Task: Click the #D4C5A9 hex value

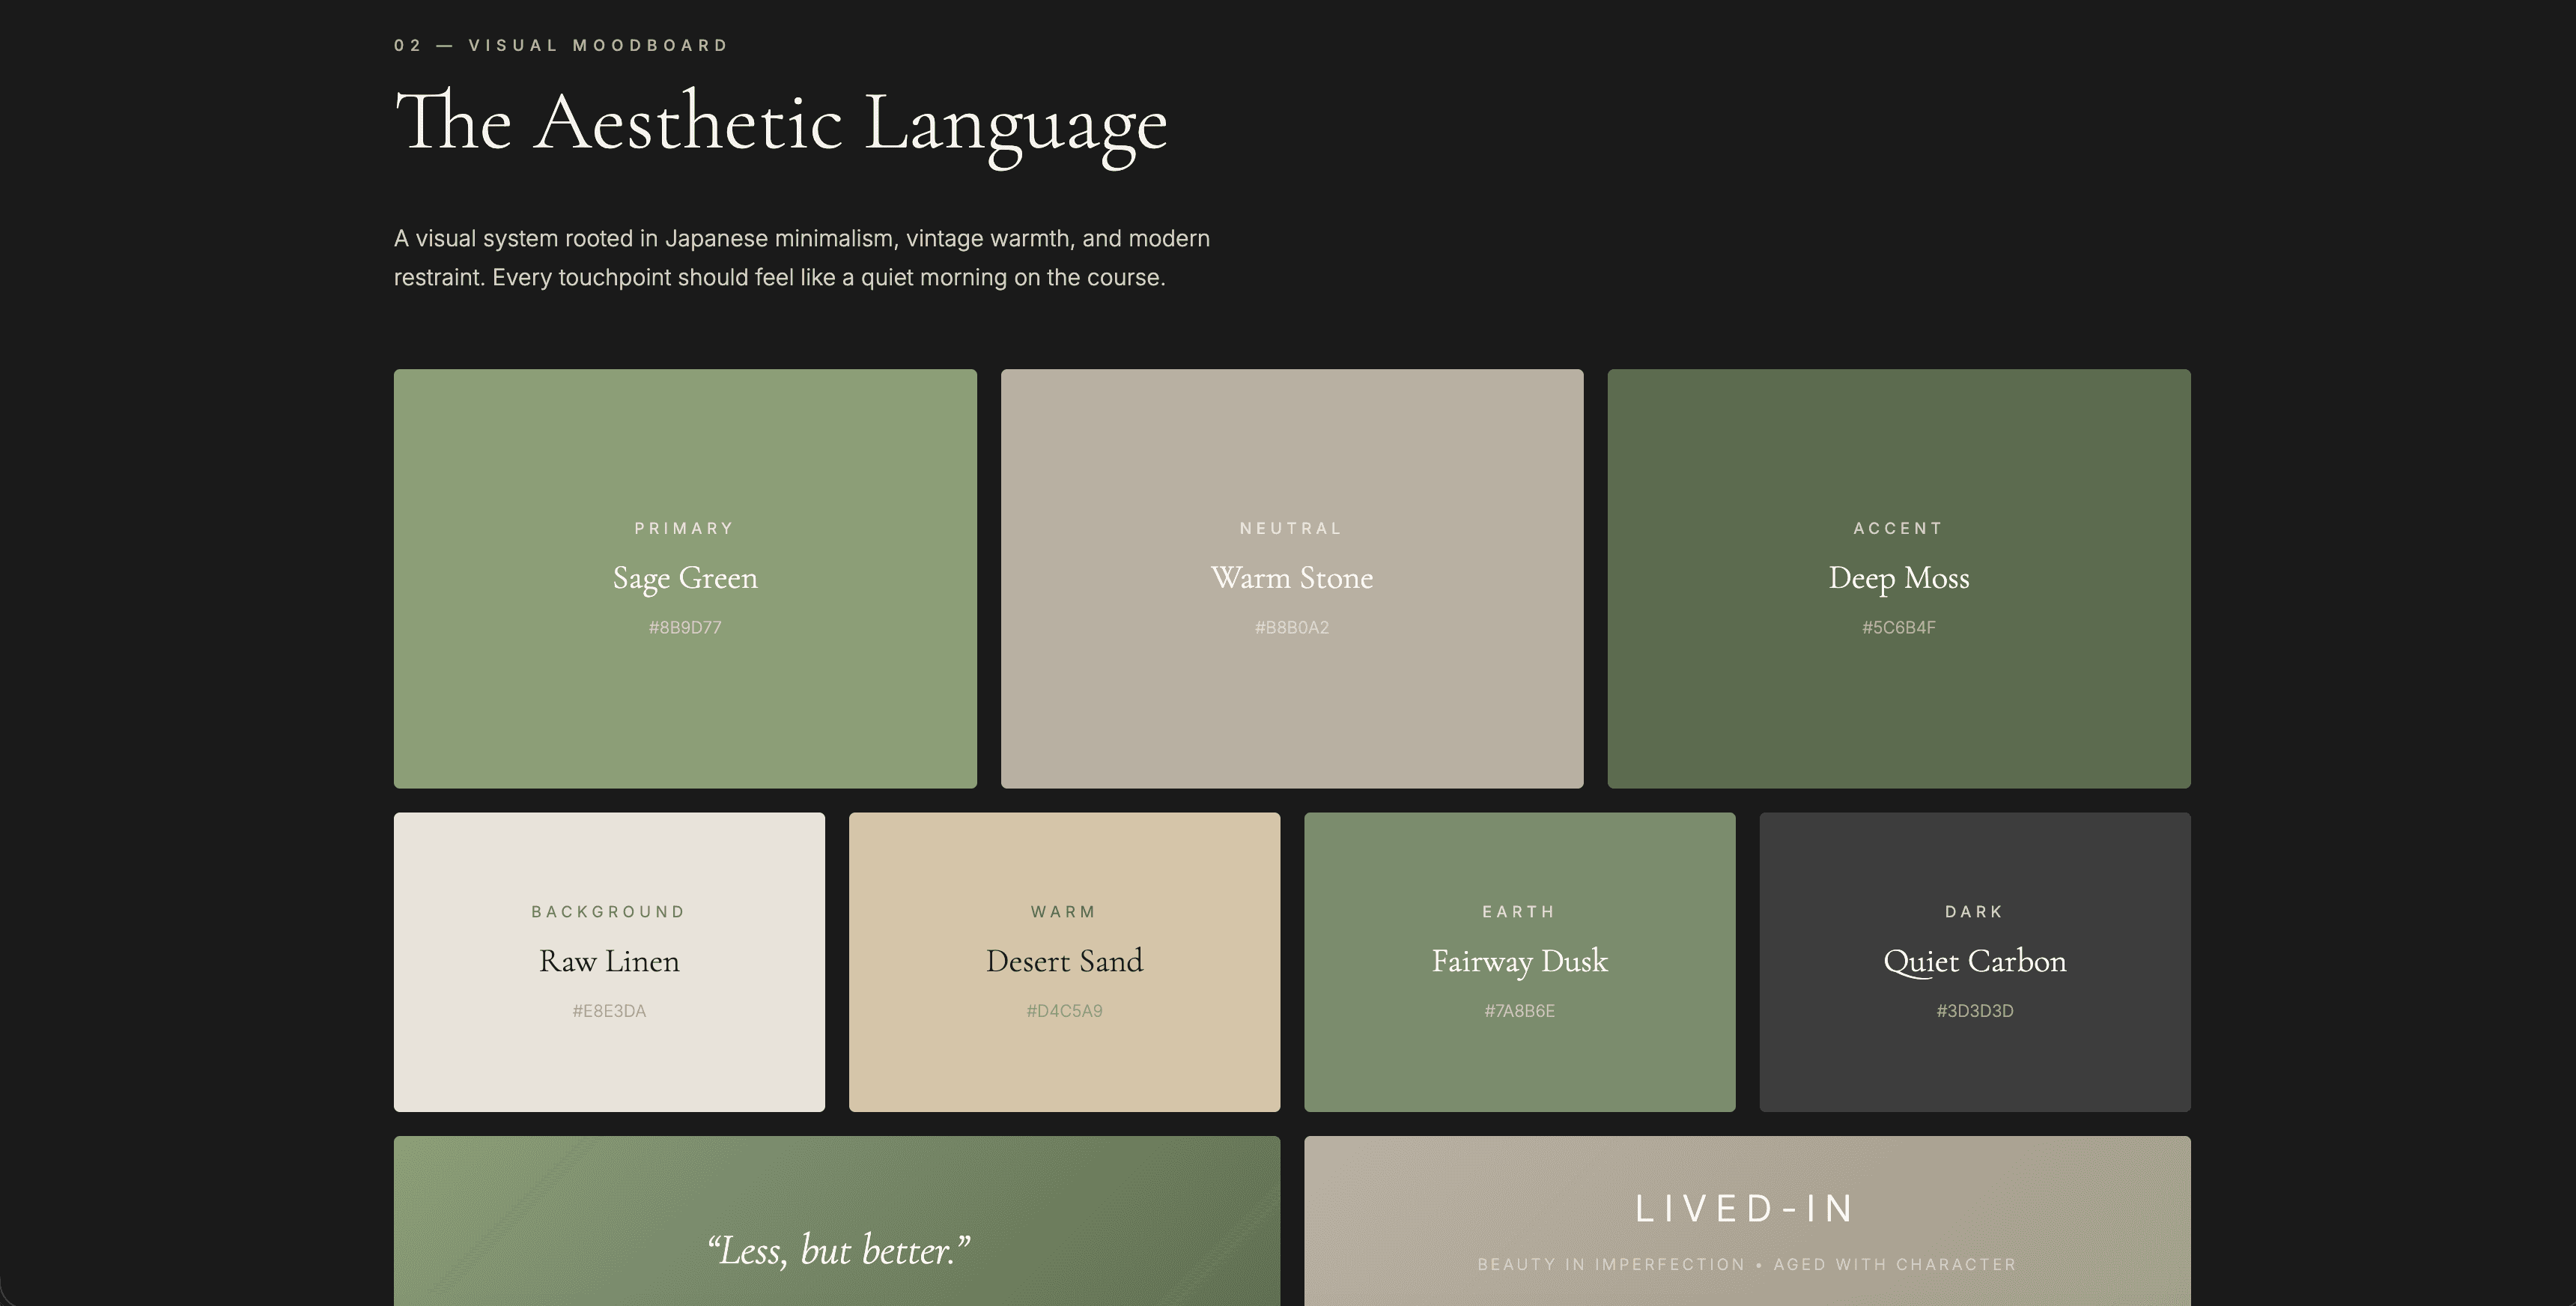Action: (x=1064, y=1011)
